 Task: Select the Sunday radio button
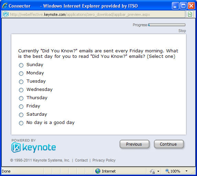21,65
